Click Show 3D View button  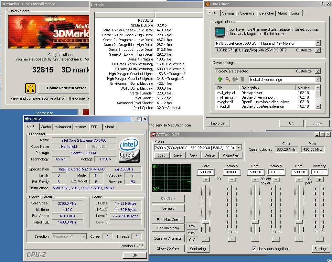point(168,248)
